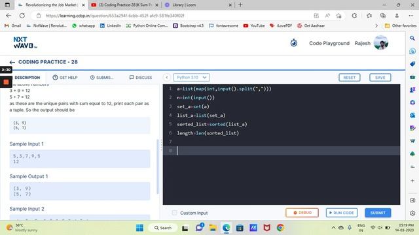Click the empty code editor line 8
Viewport: 419px width, 235px height.
(282, 151)
